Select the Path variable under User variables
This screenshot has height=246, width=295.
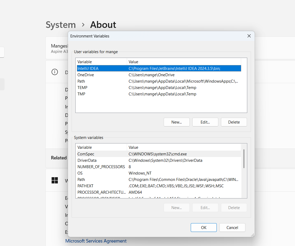(x=81, y=81)
